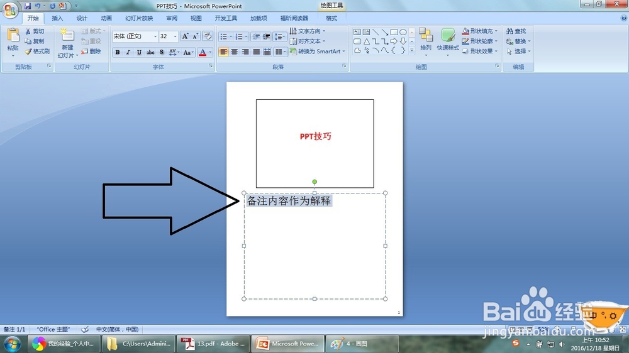The width and height of the screenshot is (629, 353).
Task: Open the line spacing dropdown
Action: click(279, 36)
